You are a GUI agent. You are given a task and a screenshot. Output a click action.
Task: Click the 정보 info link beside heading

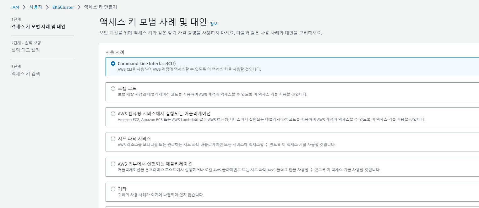tap(214, 24)
